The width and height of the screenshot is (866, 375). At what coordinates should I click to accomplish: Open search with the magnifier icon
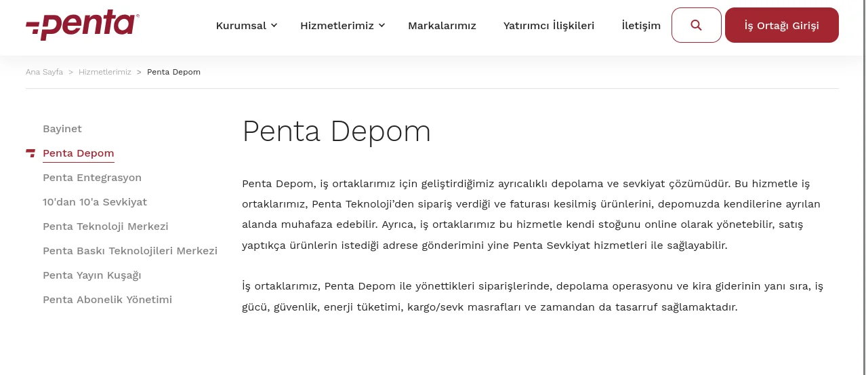[x=696, y=25]
